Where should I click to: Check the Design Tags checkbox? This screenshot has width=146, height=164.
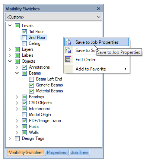[17, 138]
